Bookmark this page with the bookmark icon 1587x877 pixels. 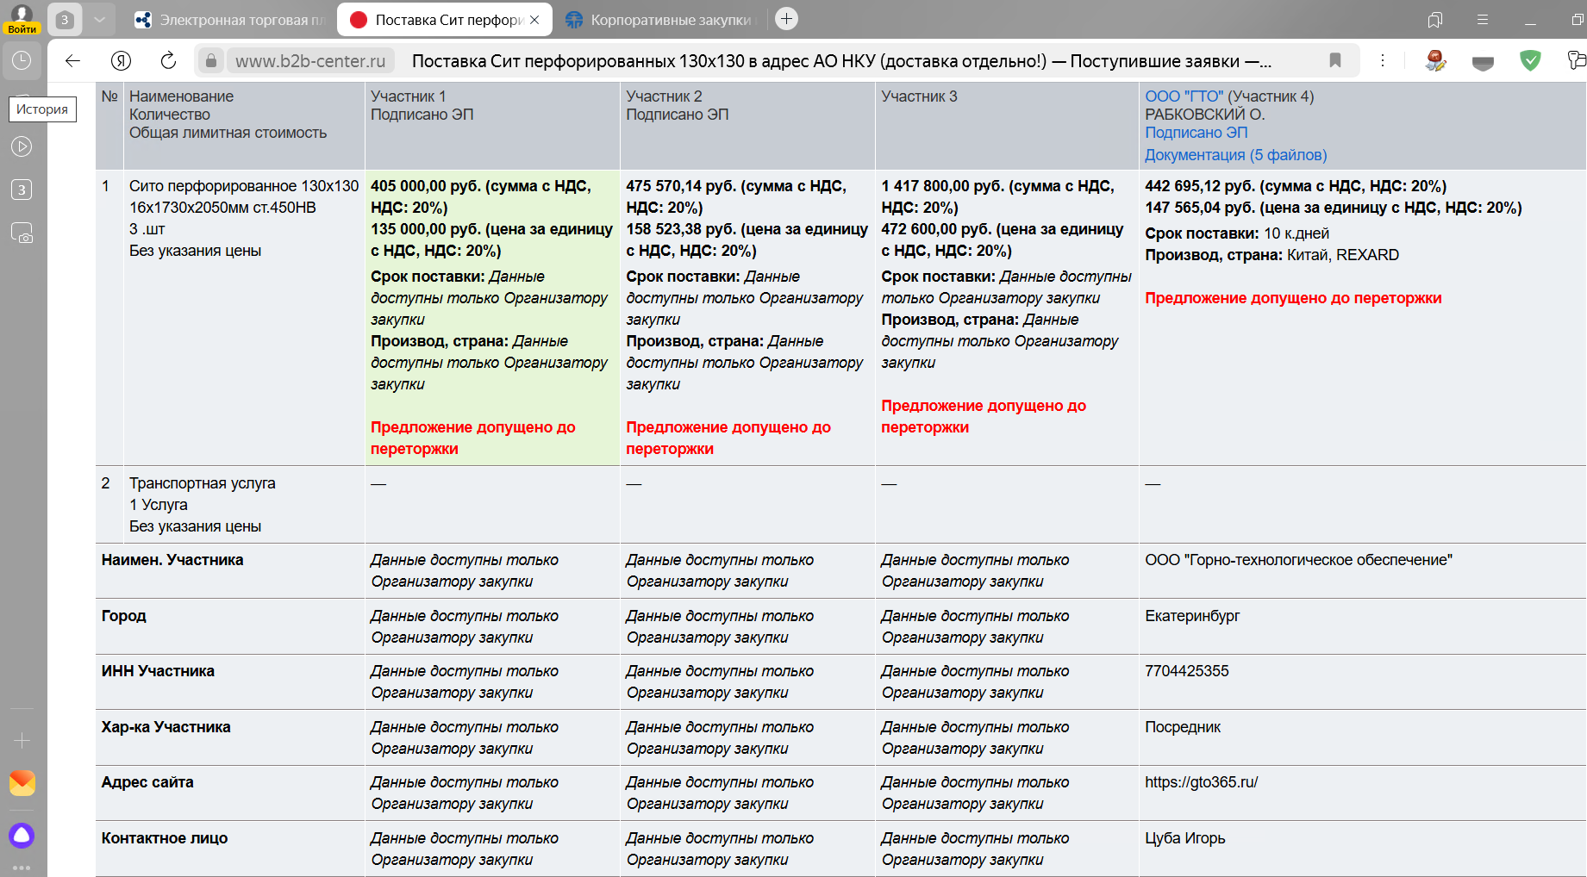click(1334, 60)
